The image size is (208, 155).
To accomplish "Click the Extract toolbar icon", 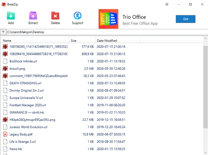I will (33, 16).
